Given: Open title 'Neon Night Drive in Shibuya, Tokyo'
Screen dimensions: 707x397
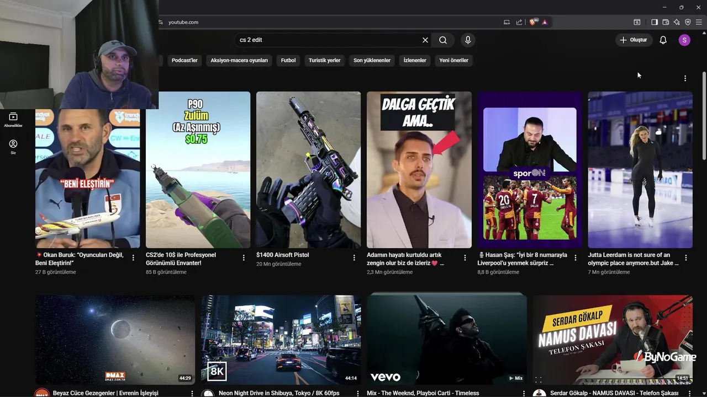Looking at the screenshot, I should coord(279,393).
